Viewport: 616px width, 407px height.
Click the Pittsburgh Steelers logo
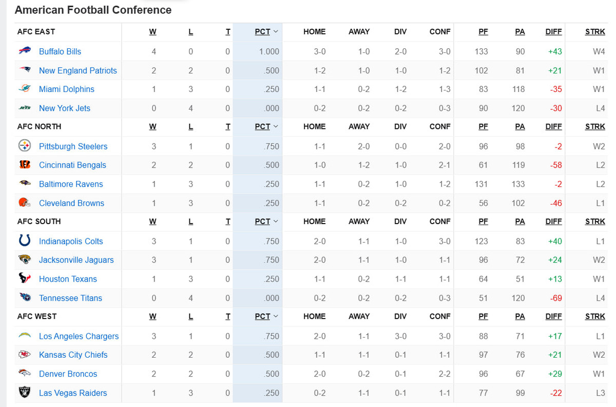tap(25, 146)
